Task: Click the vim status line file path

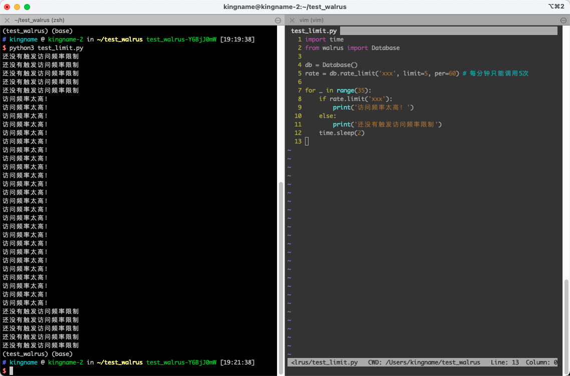Action: click(324, 362)
